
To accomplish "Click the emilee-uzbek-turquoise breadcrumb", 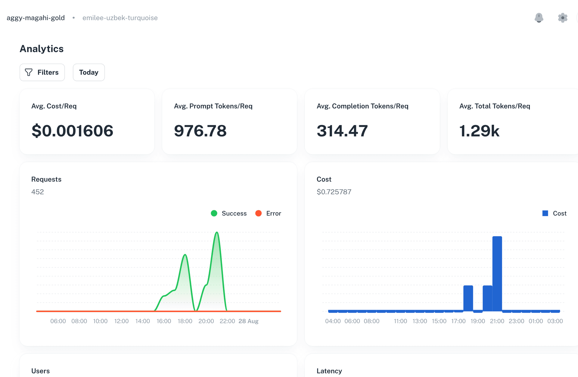I will click(120, 18).
